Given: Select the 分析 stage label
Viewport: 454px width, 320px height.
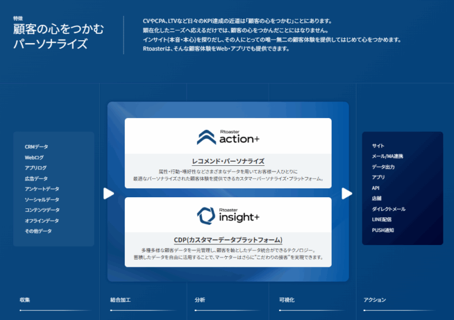Looking at the screenshot, I should coord(200,300).
